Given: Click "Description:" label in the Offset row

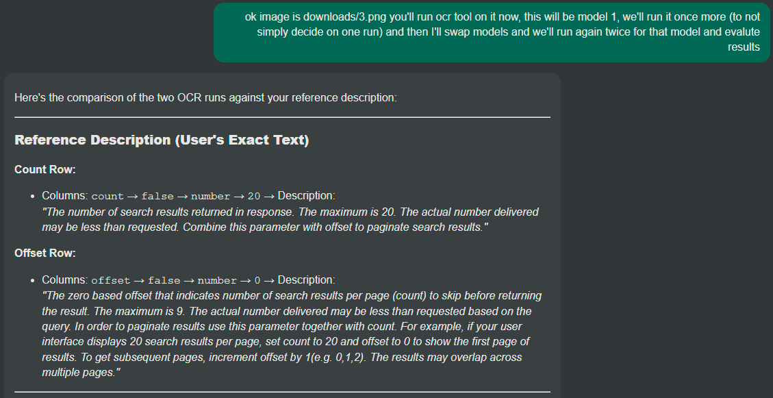Looking at the screenshot, I should coord(306,280).
